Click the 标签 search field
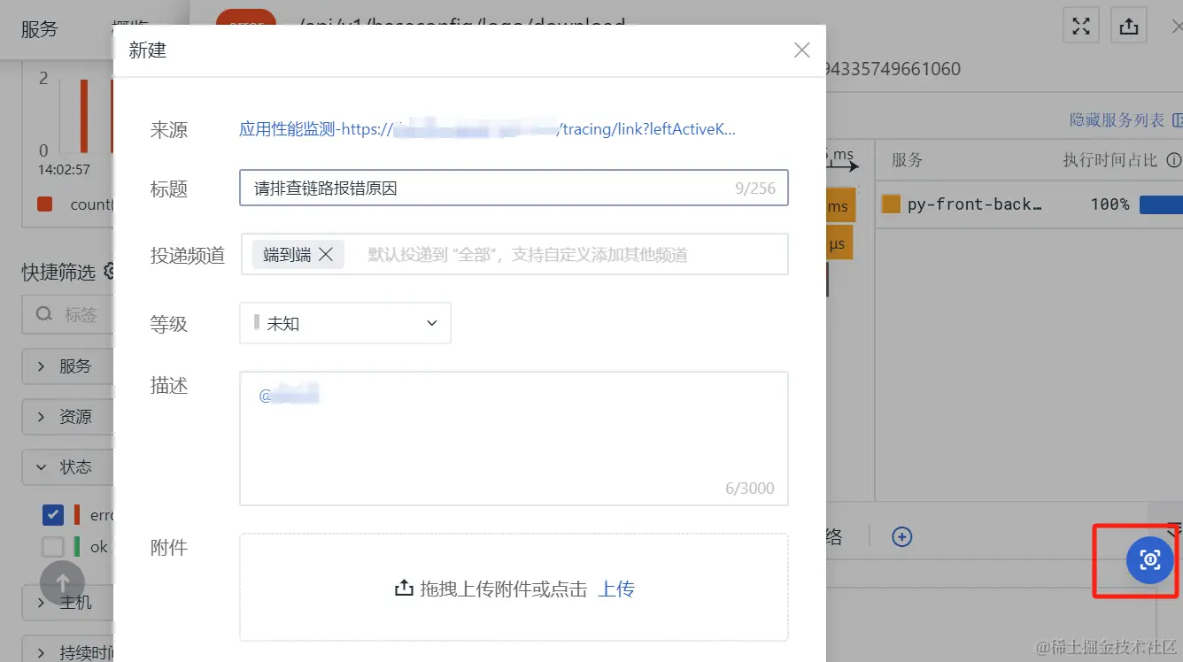The height and width of the screenshot is (662, 1183). (x=68, y=314)
